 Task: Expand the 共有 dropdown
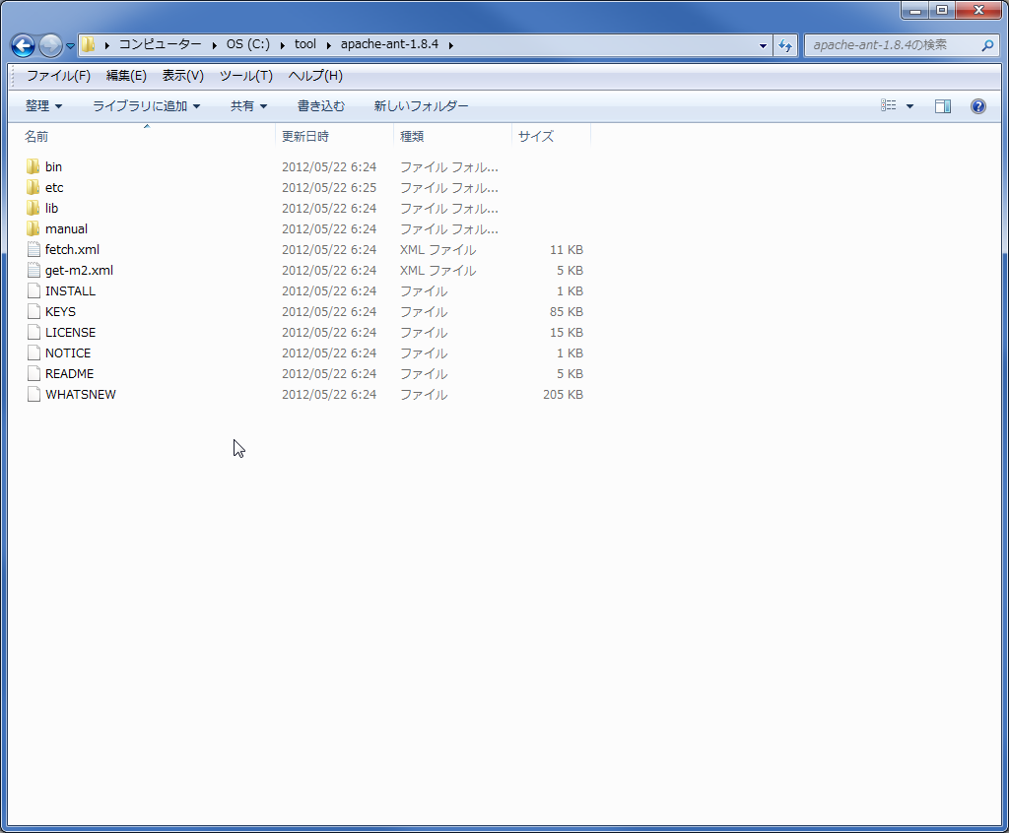coord(248,105)
